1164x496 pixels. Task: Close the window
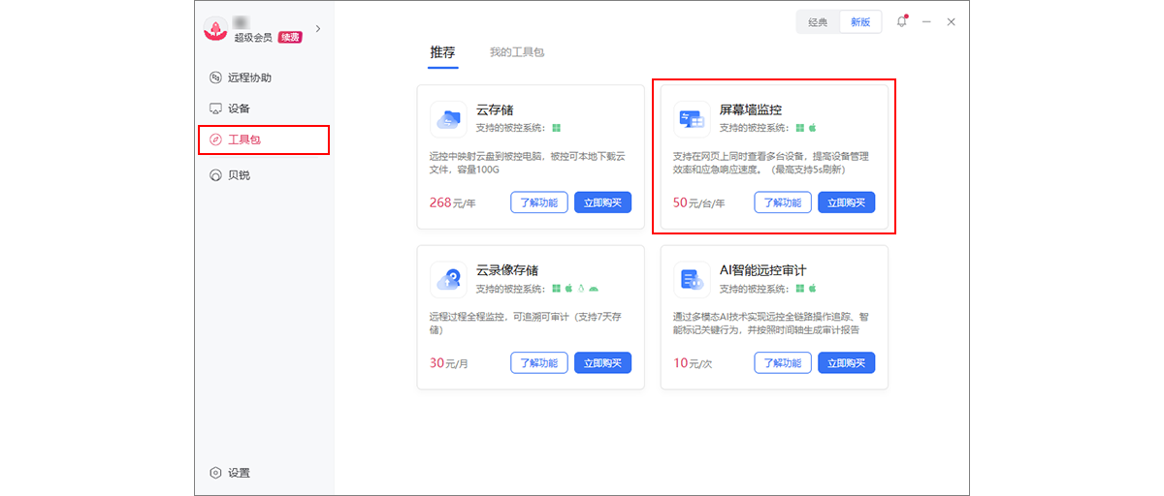click(952, 21)
